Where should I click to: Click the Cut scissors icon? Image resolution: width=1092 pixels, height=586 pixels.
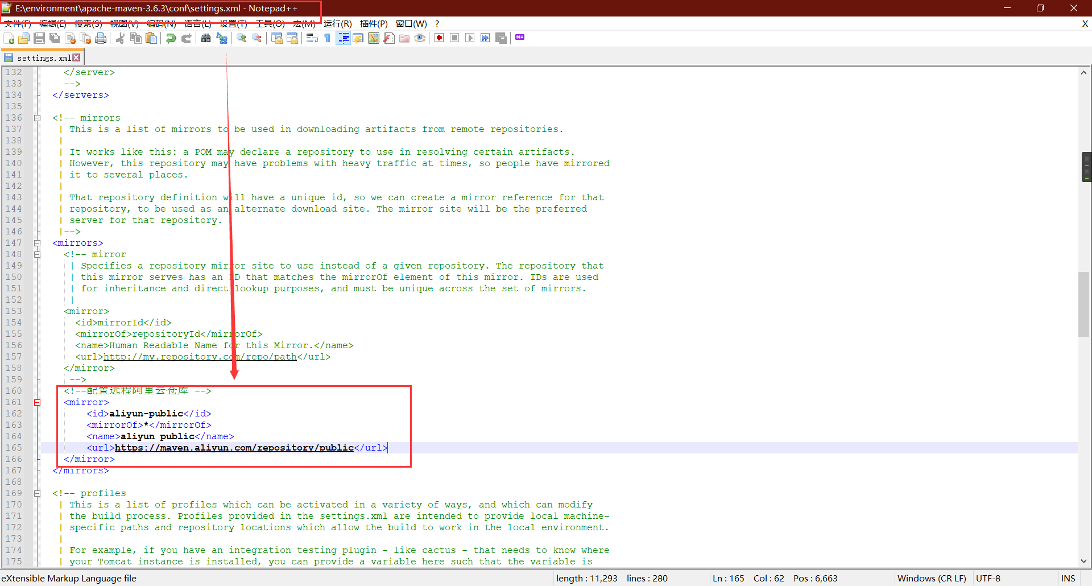[121, 38]
